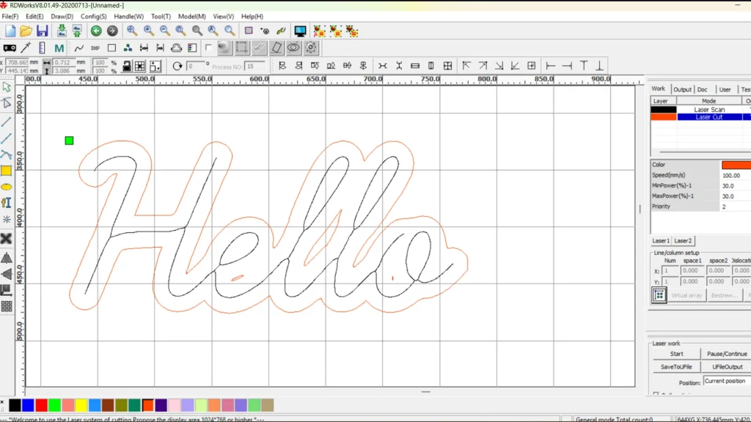Click the X Num input in Line/column setup
Image resolution: width=751 pixels, height=422 pixels.
tap(670, 271)
